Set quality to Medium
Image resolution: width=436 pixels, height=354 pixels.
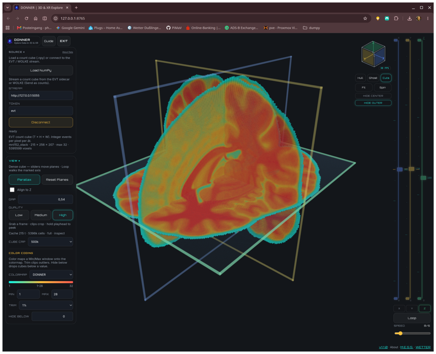[40, 215]
